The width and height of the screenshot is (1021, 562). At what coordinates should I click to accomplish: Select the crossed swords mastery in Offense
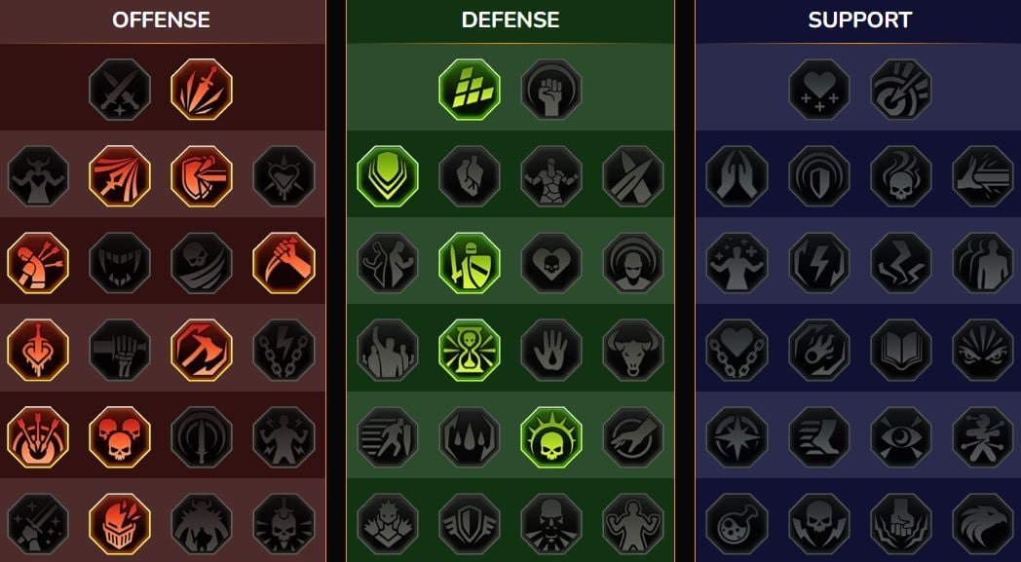[120, 90]
